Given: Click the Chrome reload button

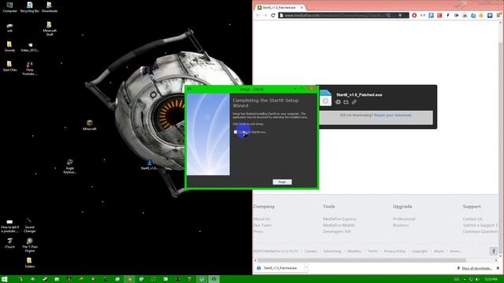Looking at the screenshot, I should point(273,15).
